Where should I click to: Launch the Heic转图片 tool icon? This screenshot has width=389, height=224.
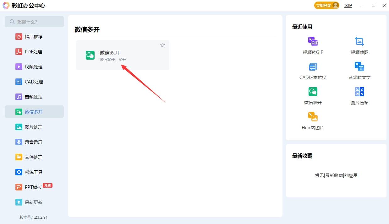pyautogui.click(x=313, y=117)
